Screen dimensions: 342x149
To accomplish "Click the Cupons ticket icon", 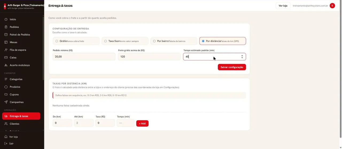I will (6, 94).
